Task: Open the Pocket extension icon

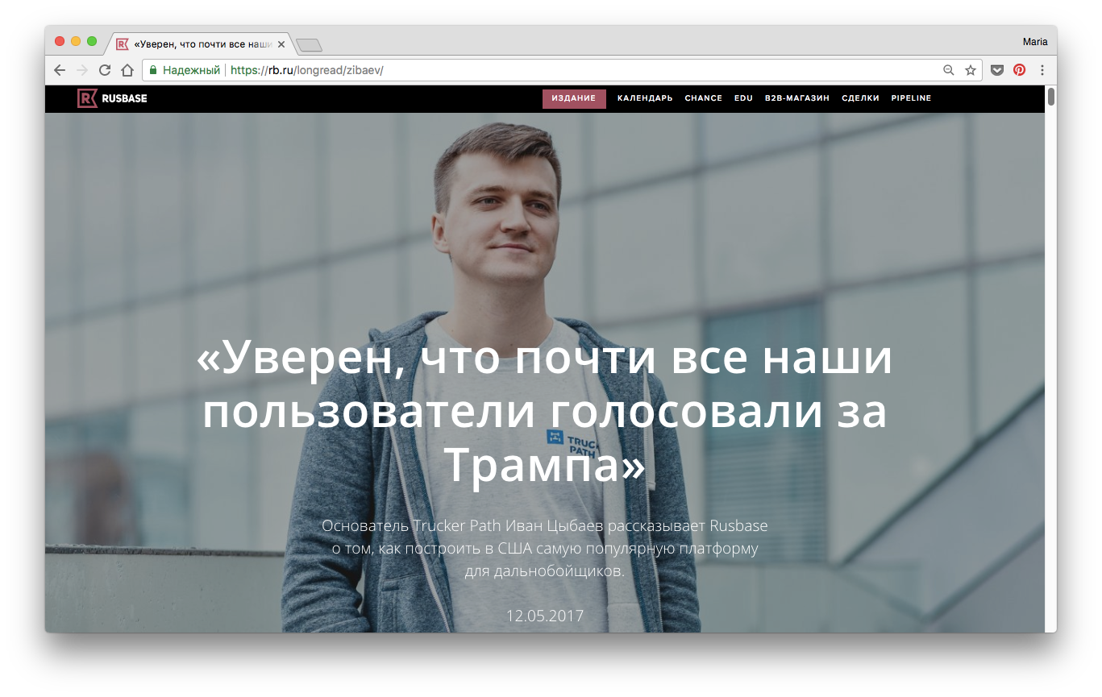Action: (x=997, y=70)
